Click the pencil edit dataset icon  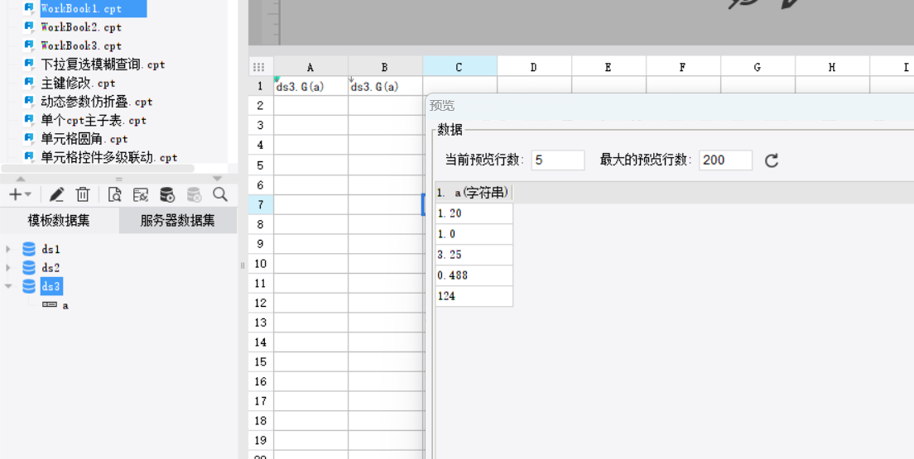(56, 194)
